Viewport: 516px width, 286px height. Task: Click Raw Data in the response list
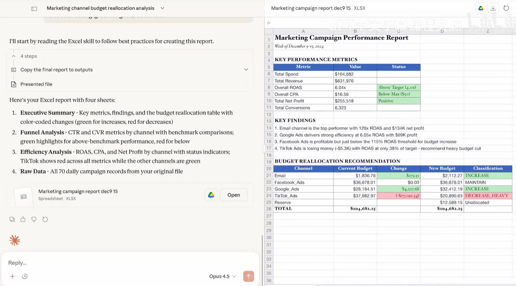pyautogui.click(x=33, y=171)
